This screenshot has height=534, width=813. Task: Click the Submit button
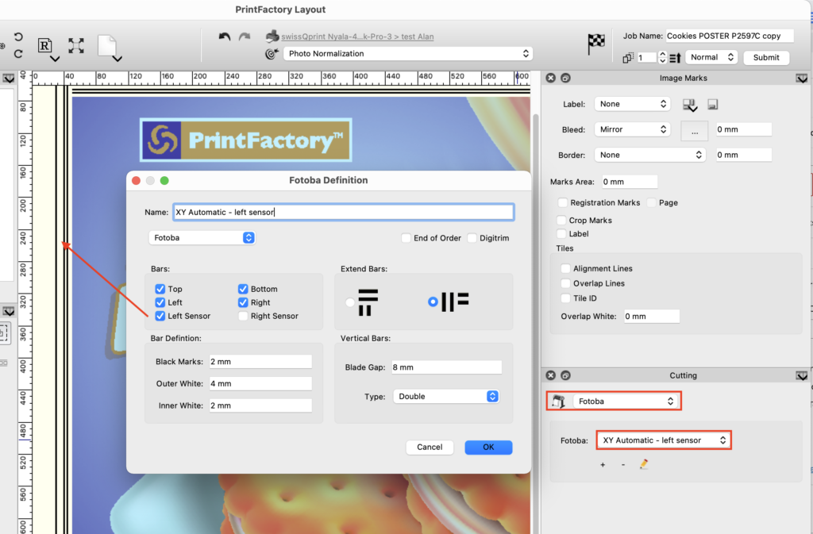[x=766, y=57]
